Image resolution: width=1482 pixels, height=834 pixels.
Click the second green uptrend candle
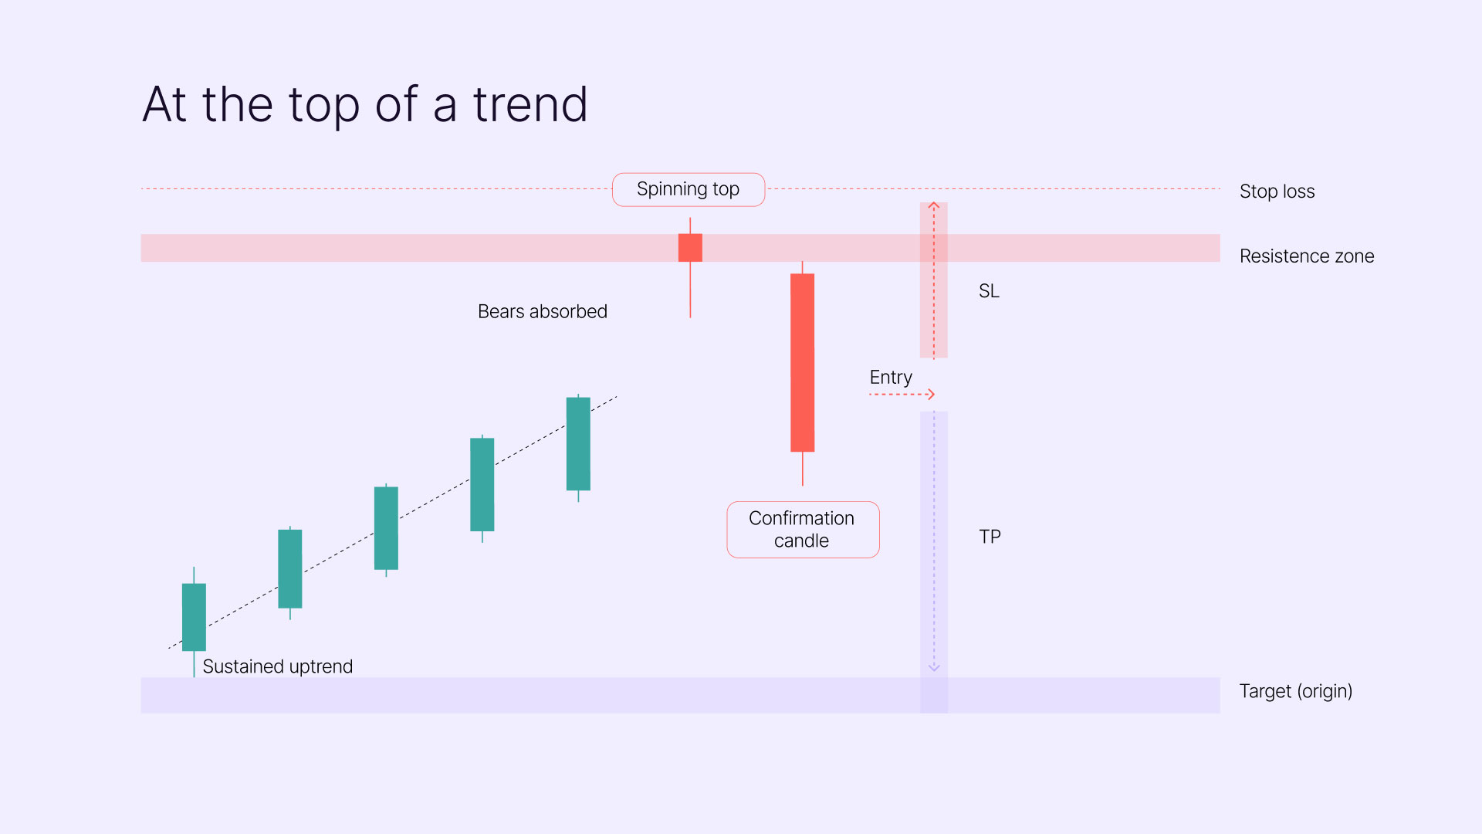pos(290,568)
